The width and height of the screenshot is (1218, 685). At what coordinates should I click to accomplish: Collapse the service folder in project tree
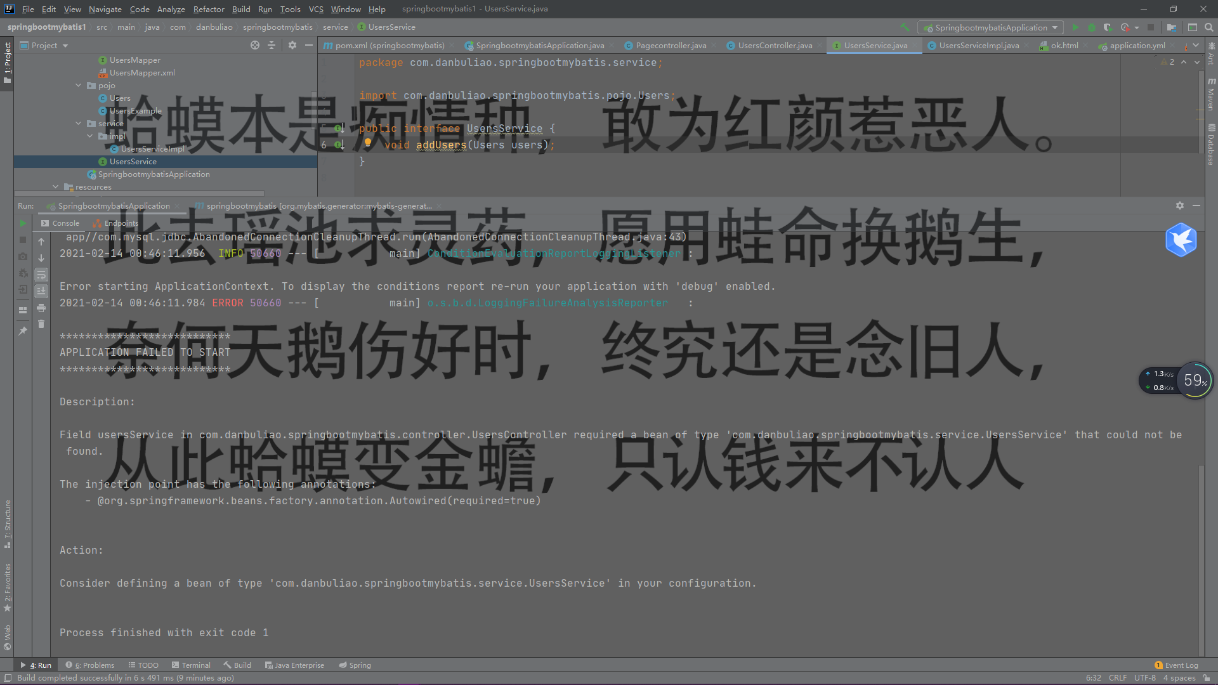pyautogui.click(x=79, y=123)
